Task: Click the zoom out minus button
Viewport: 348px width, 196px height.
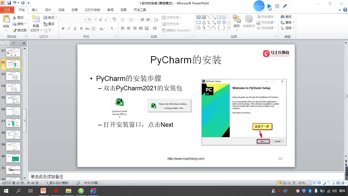Action: pos(309,183)
